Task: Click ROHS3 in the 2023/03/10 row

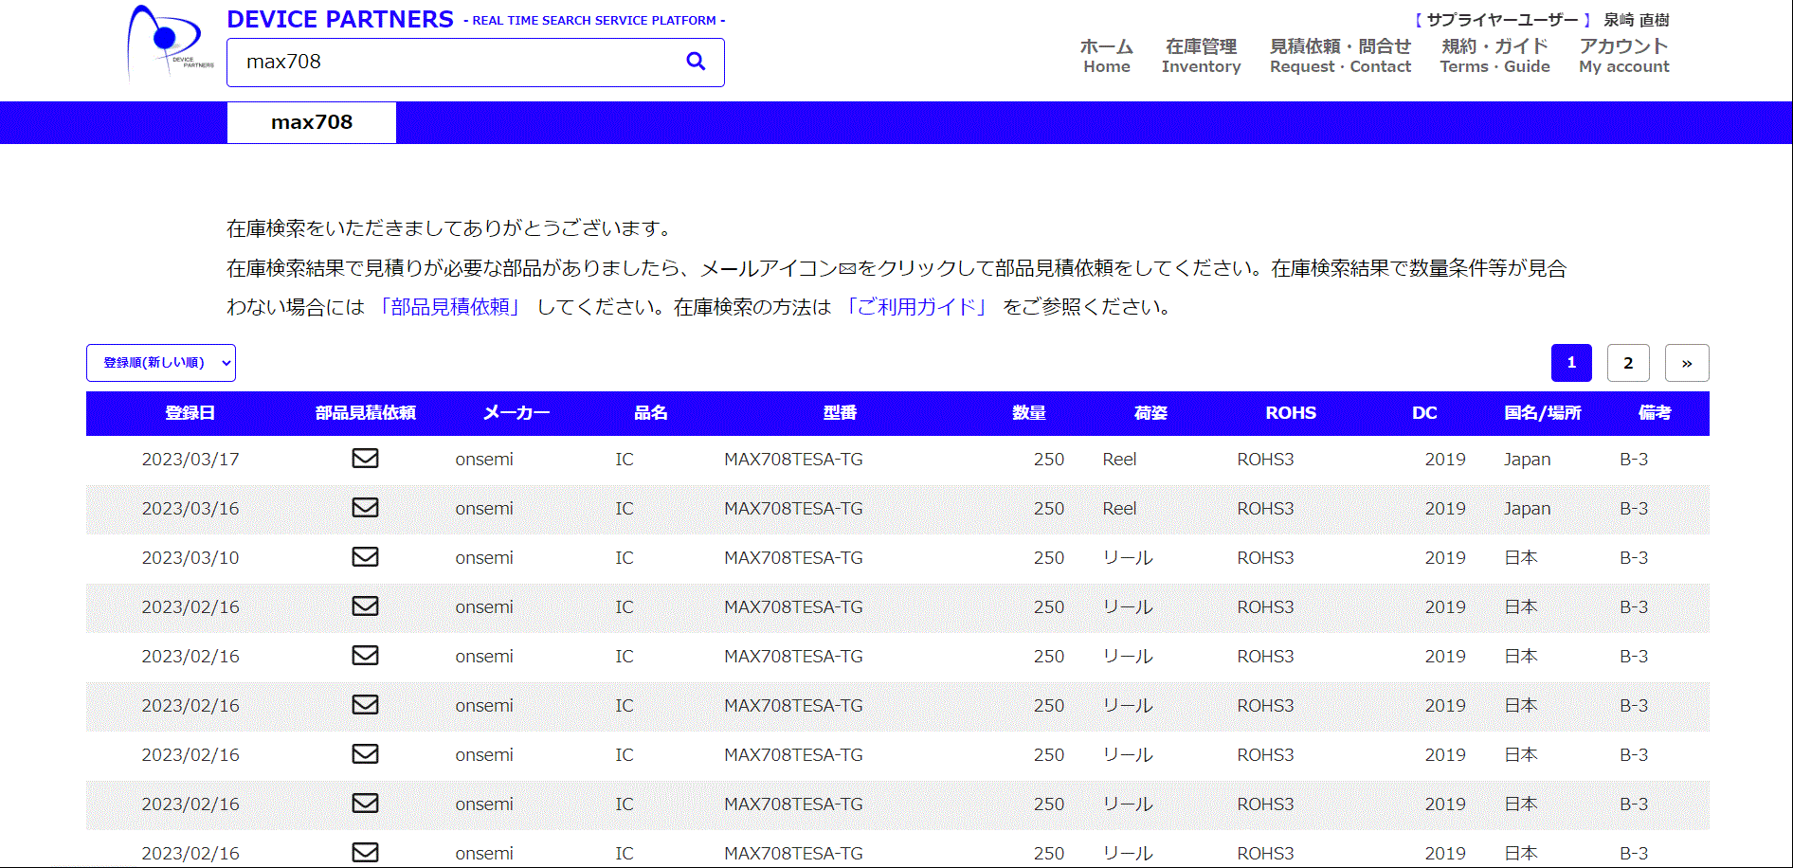Action: click(x=1265, y=558)
